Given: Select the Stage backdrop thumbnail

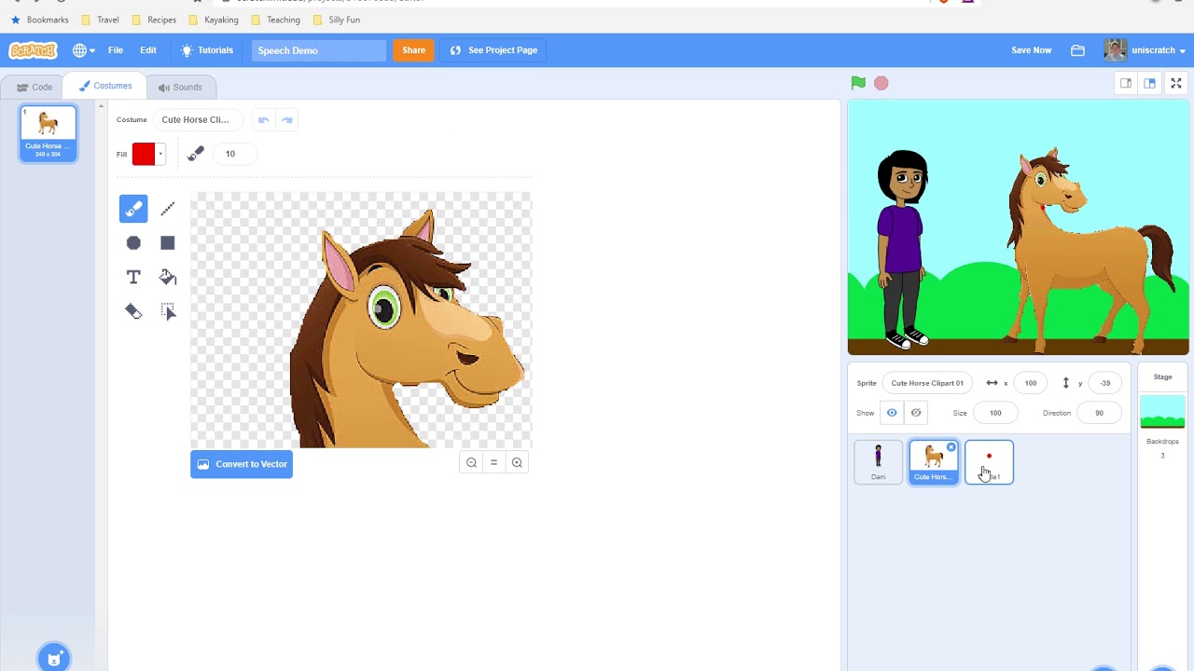Looking at the screenshot, I should point(1162,412).
